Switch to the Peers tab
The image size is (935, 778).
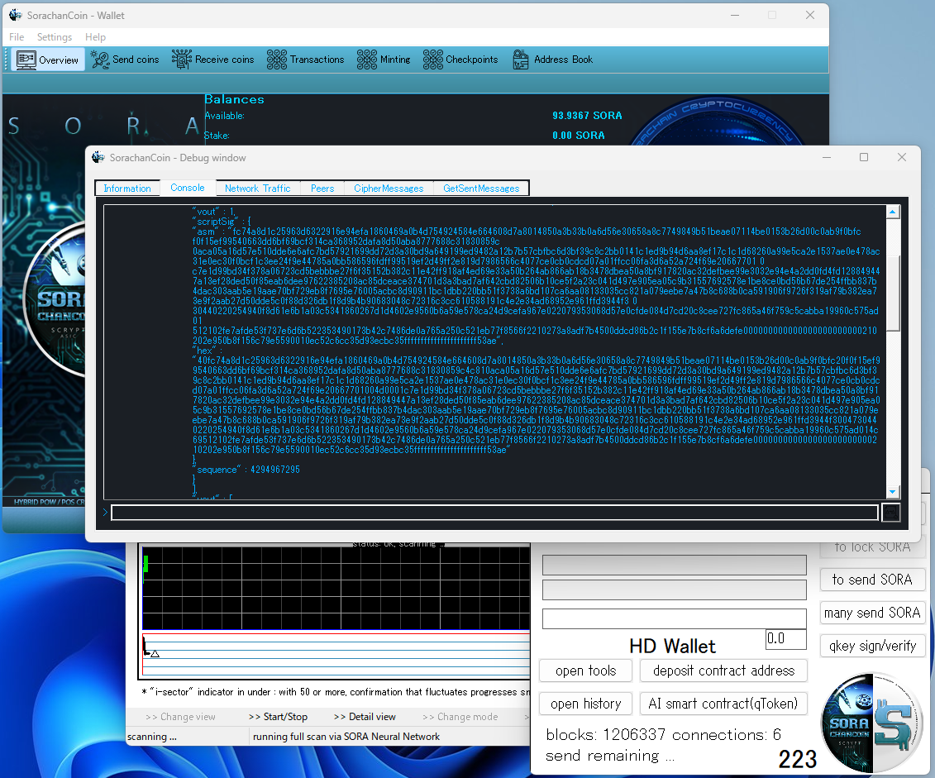[322, 189]
